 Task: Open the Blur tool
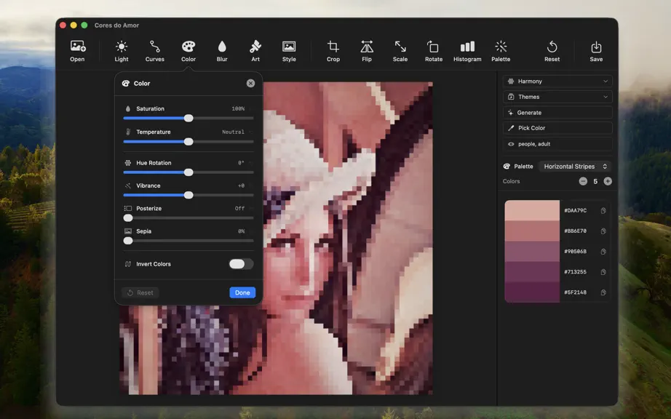coord(222,51)
